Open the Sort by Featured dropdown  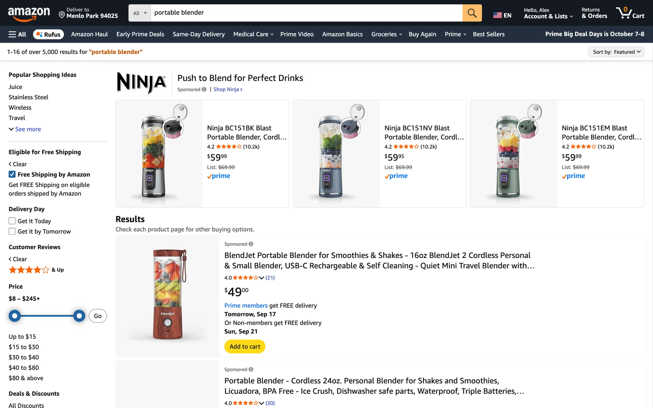pyautogui.click(x=616, y=52)
